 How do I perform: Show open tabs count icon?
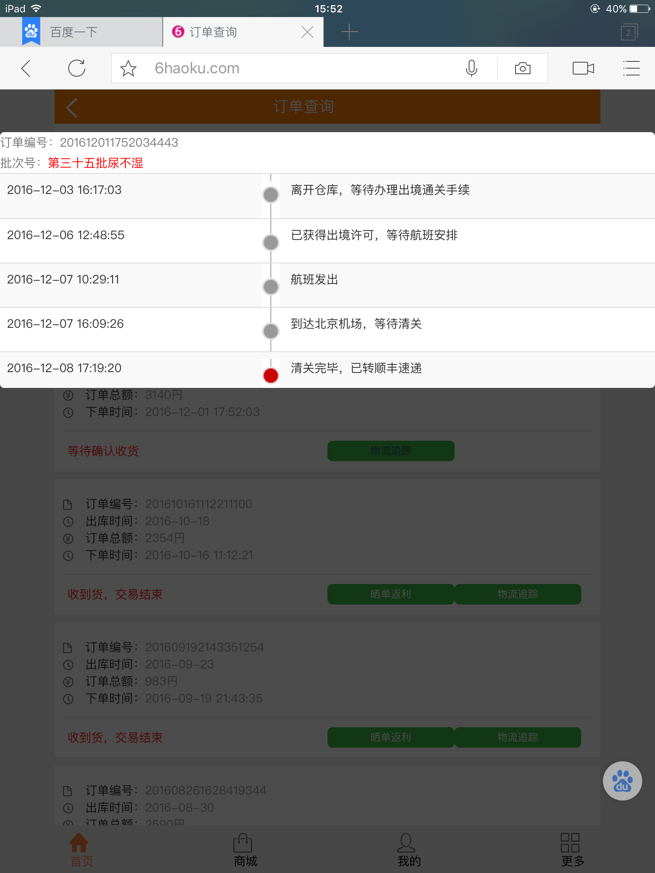[629, 32]
